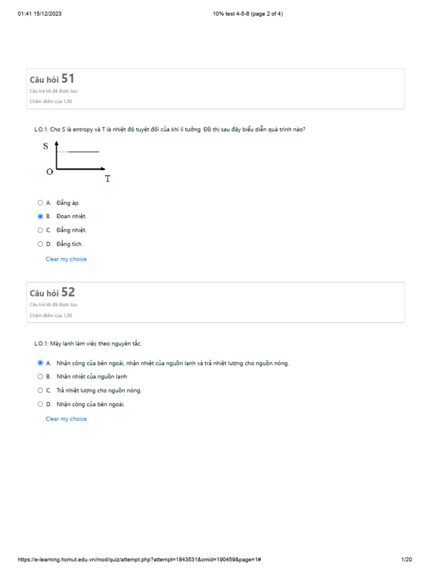Click Chấm điểm của 1,00 under question 51
430x573 pixels.
[x=51, y=101]
